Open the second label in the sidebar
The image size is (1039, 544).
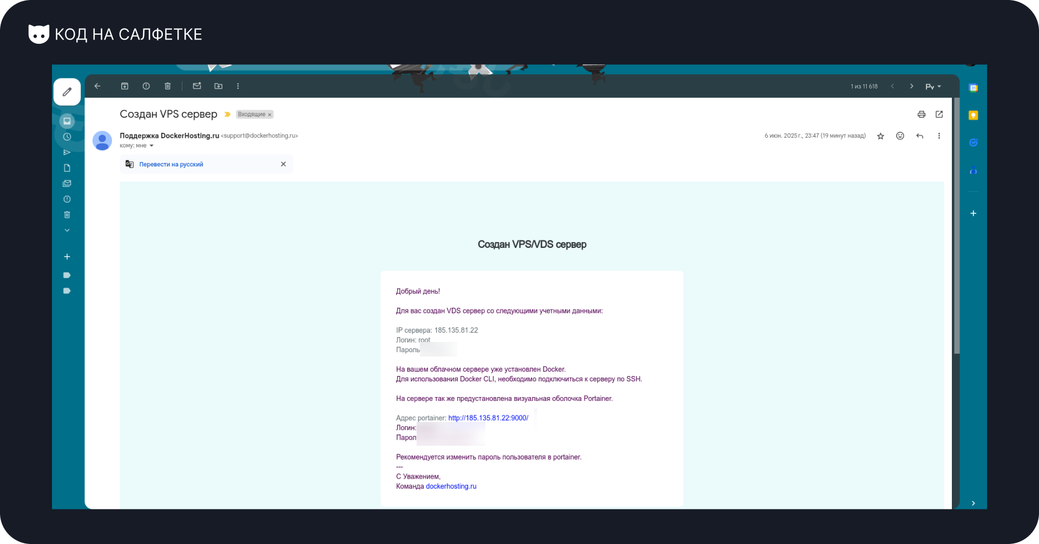point(67,291)
